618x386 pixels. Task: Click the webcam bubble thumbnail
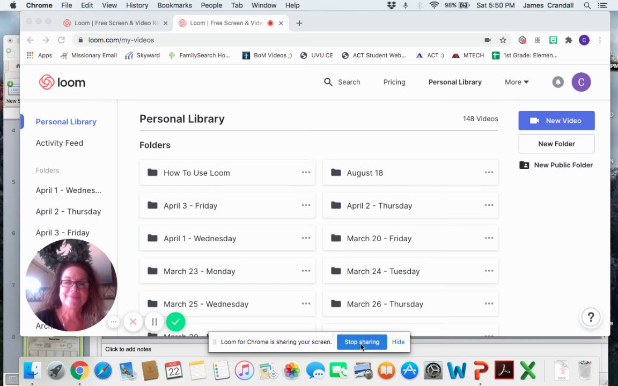(x=71, y=285)
